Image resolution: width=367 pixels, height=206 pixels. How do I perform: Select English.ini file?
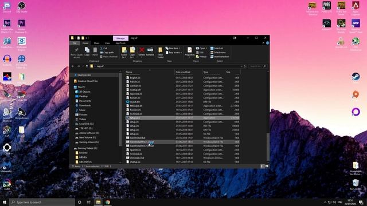tap(182, 78)
